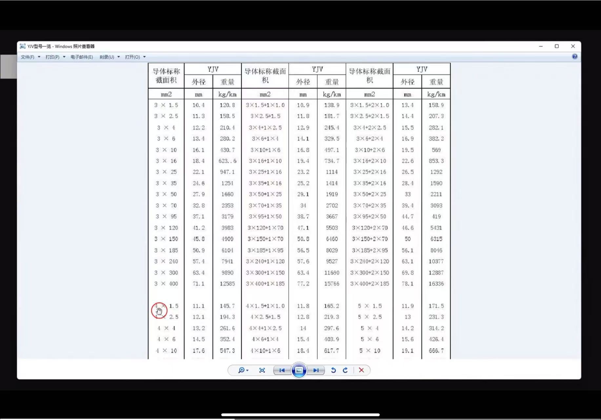Image resolution: width=601 pixels, height=420 pixels.
Task: Expand the 打印(P) dropdown arrow
Action: [x=64, y=57]
